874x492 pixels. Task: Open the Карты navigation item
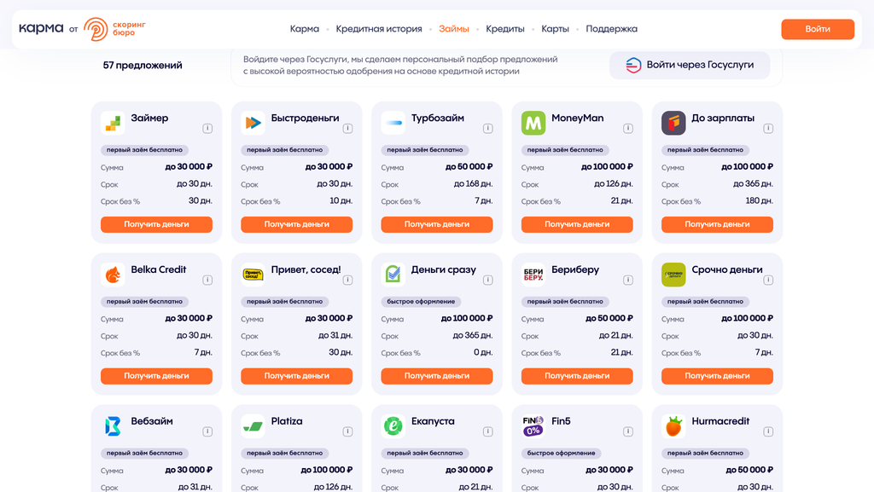click(555, 29)
